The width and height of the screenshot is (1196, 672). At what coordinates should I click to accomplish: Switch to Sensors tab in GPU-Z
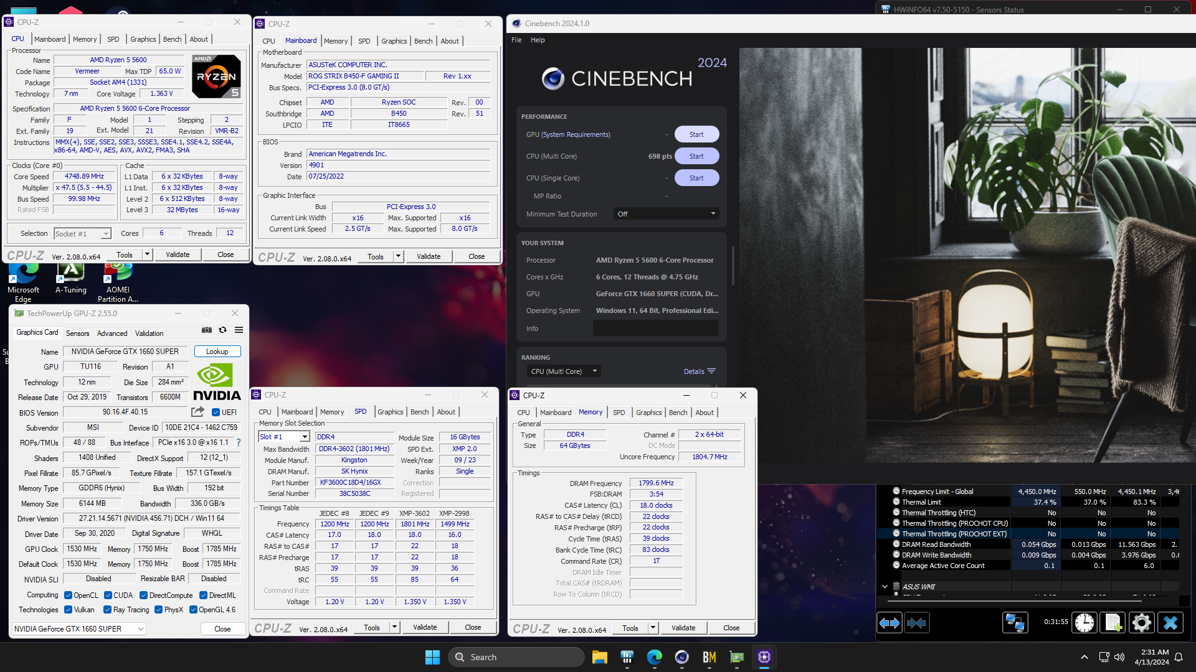(x=78, y=334)
